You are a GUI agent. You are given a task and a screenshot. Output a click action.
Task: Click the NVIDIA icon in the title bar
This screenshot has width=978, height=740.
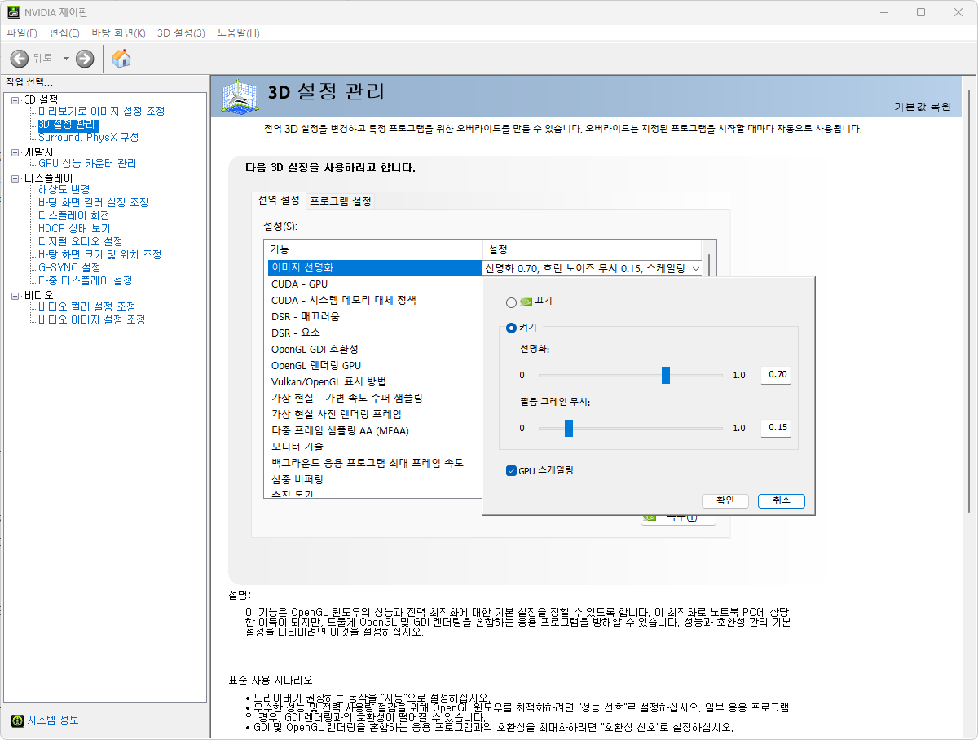pos(15,12)
